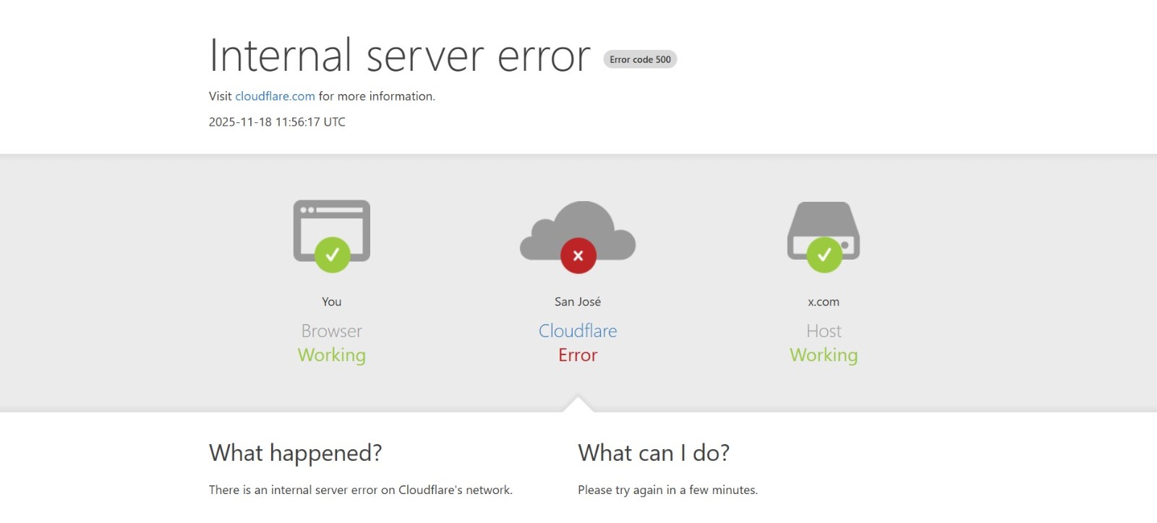Click the Internal server error heading

pyautogui.click(x=399, y=56)
